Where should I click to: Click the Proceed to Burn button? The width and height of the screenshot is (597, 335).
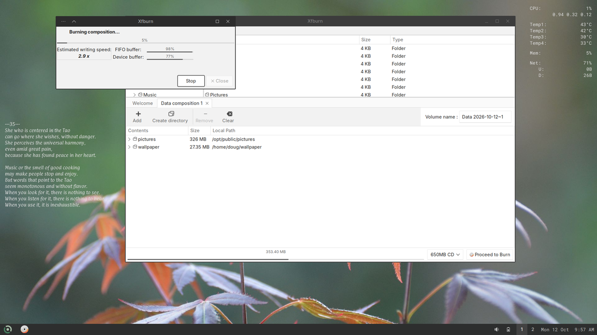point(490,255)
